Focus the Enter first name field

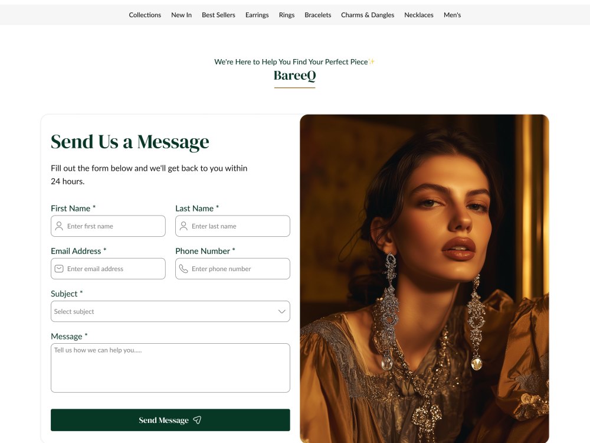(x=108, y=226)
